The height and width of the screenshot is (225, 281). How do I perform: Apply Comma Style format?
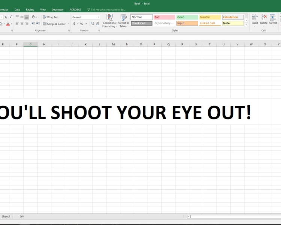pos(86,24)
